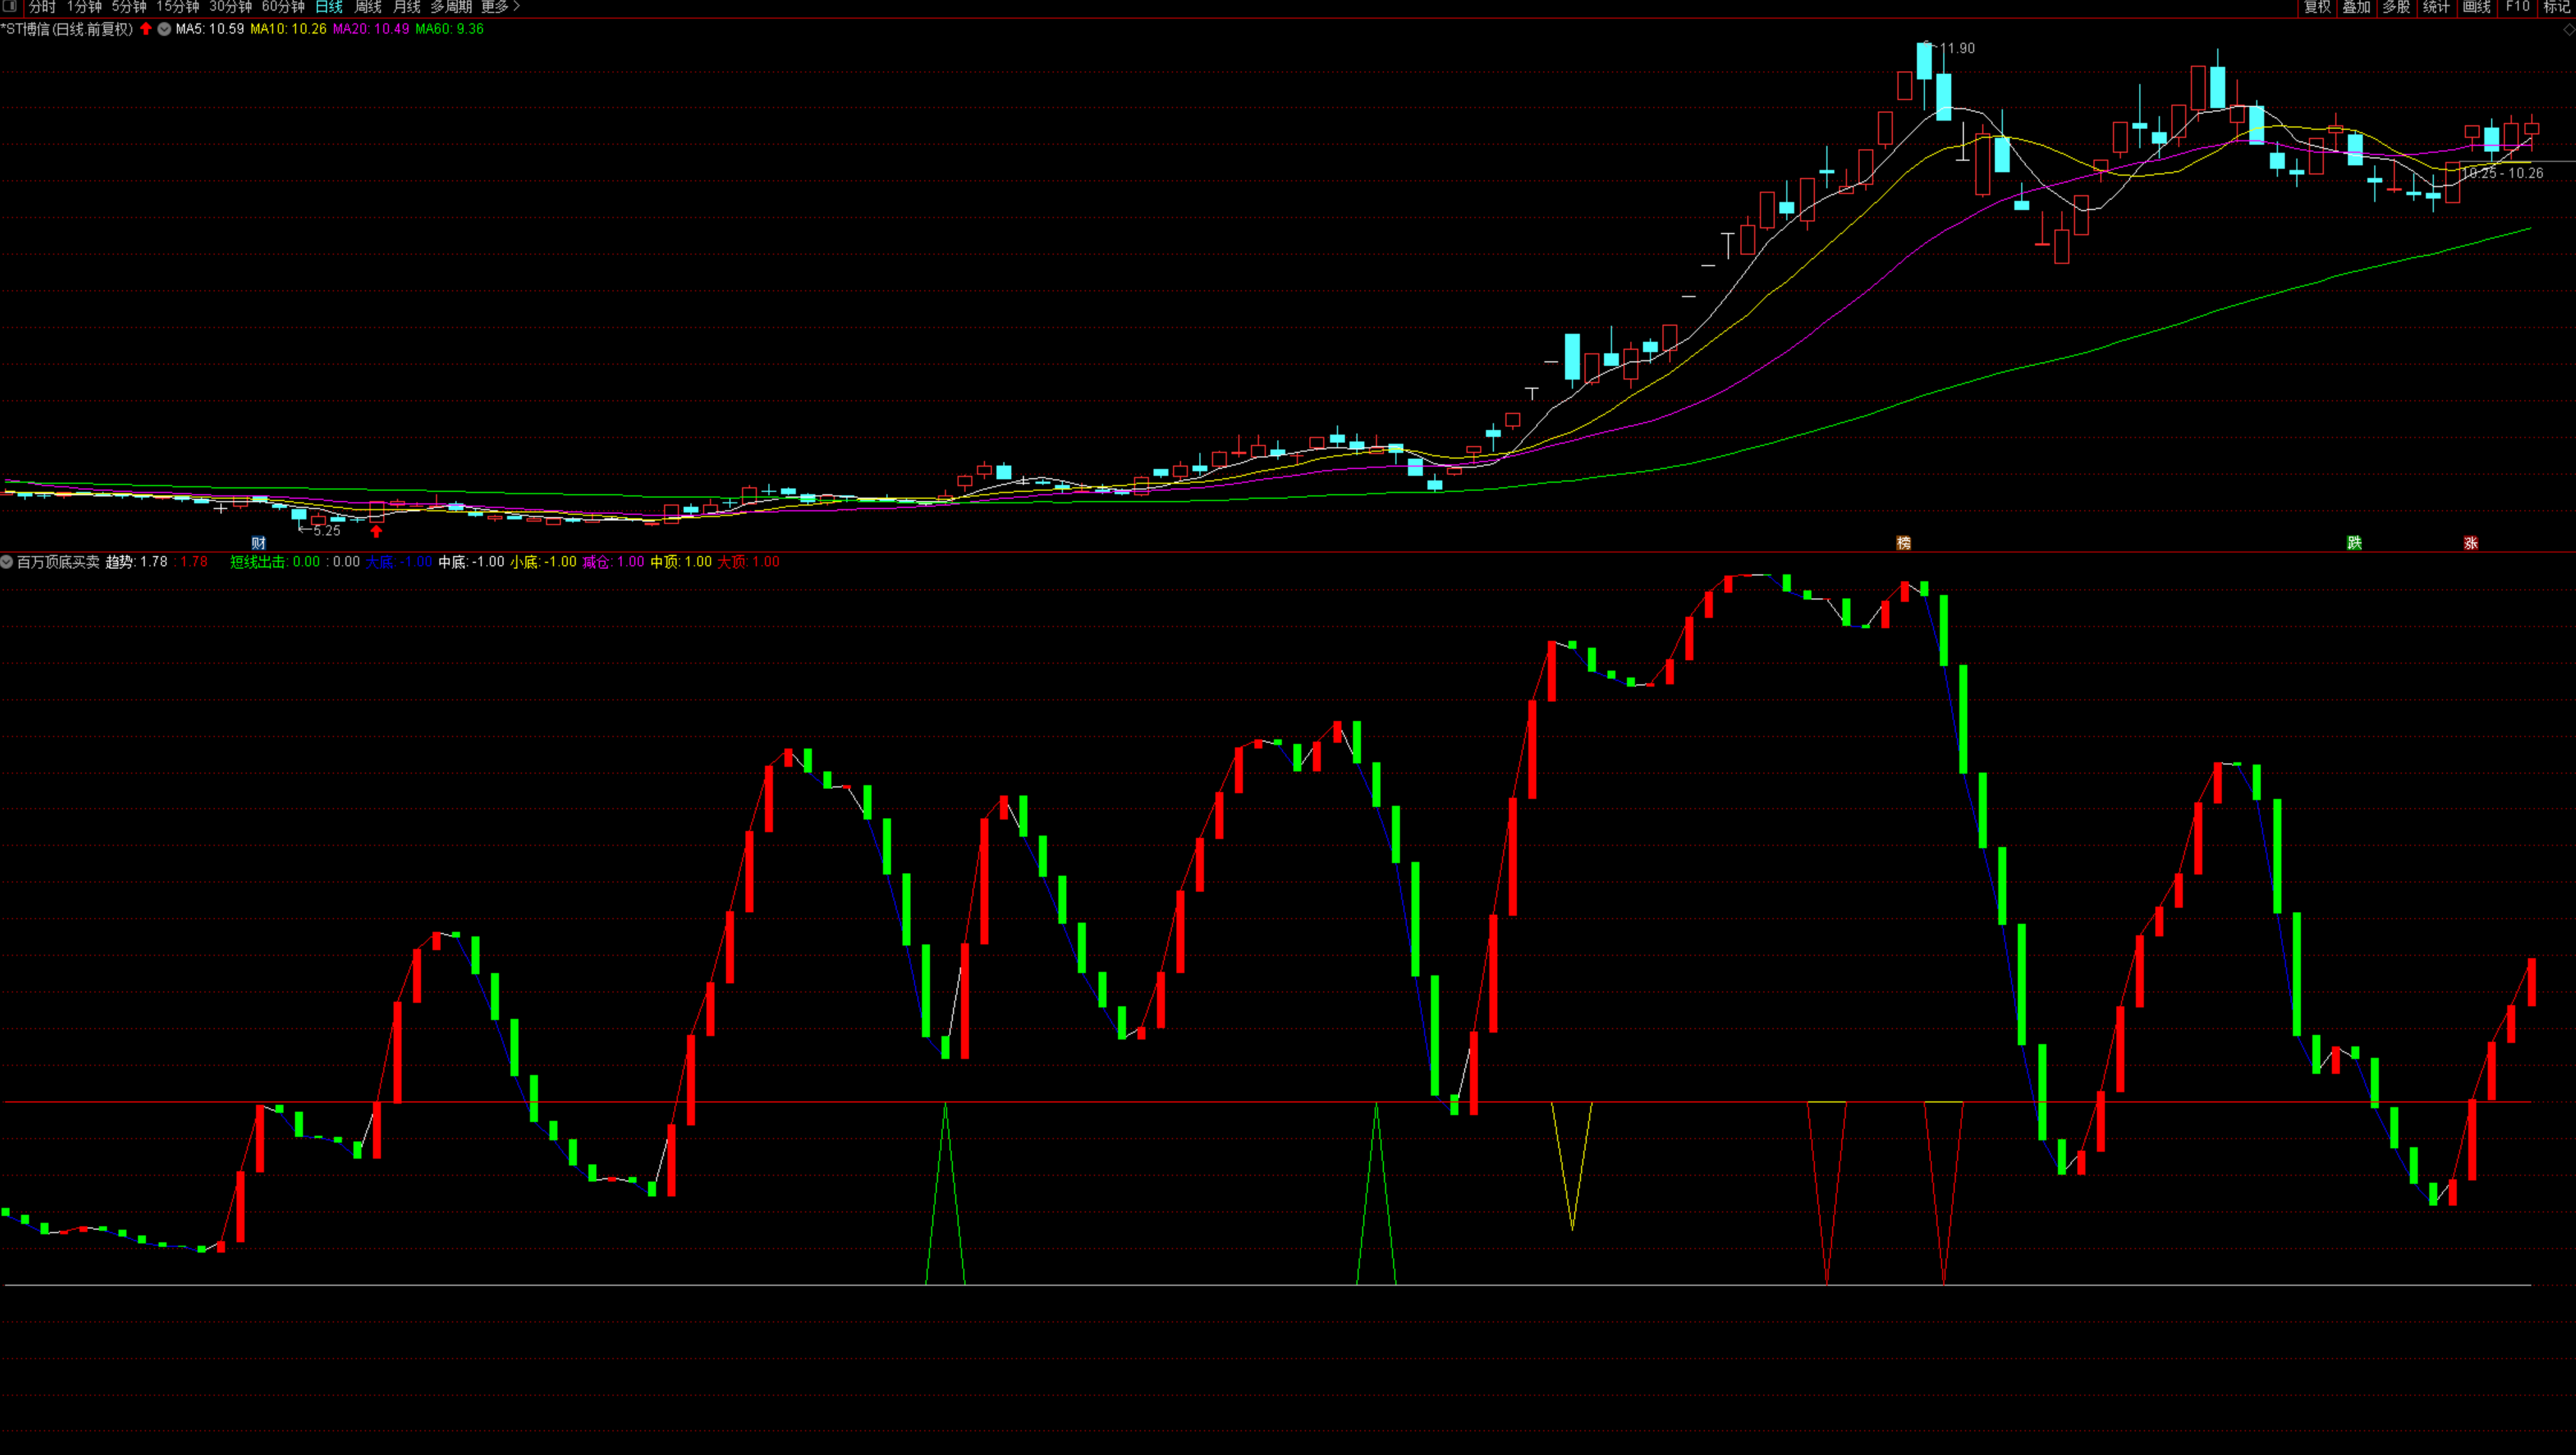Select the 30分钟 period tab
The image size is (2576, 1455).
pyautogui.click(x=231, y=7)
